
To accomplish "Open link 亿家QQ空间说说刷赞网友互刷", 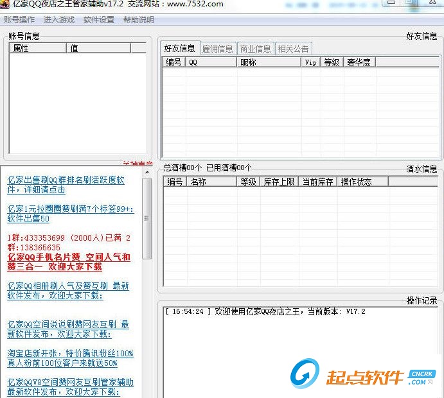I will 68,329.
